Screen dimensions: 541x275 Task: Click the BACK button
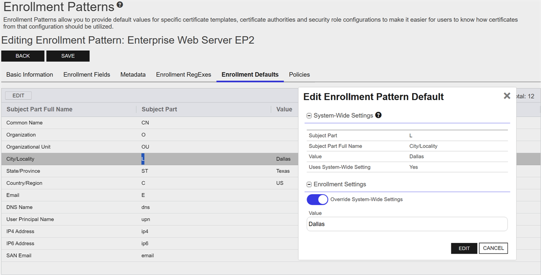pos(23,56)
